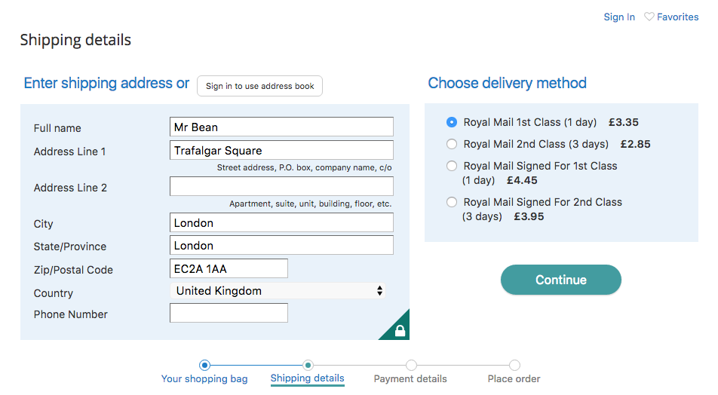Image resolution: width=718 pixels, height=395 pixels.
Task: Open the Payment details step label
Action: (410, 379)
